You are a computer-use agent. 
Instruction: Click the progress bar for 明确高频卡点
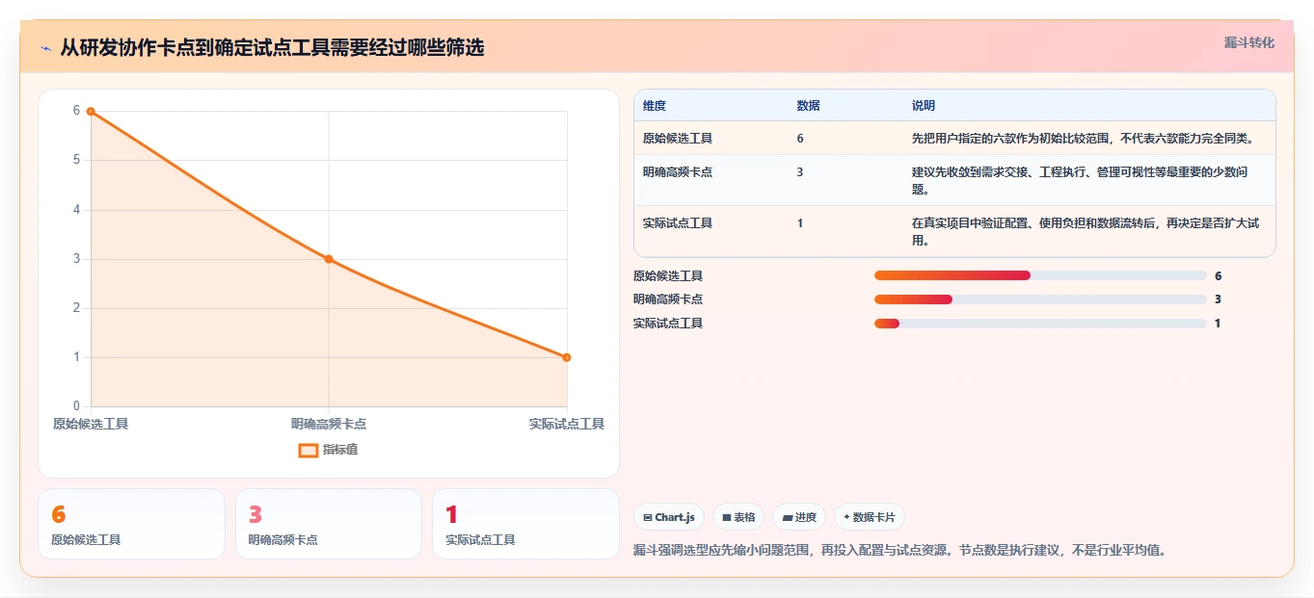[x=1040, y=299]
